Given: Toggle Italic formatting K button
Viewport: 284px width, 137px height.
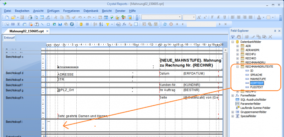Looking at the screenshot, I should point(218,17).
